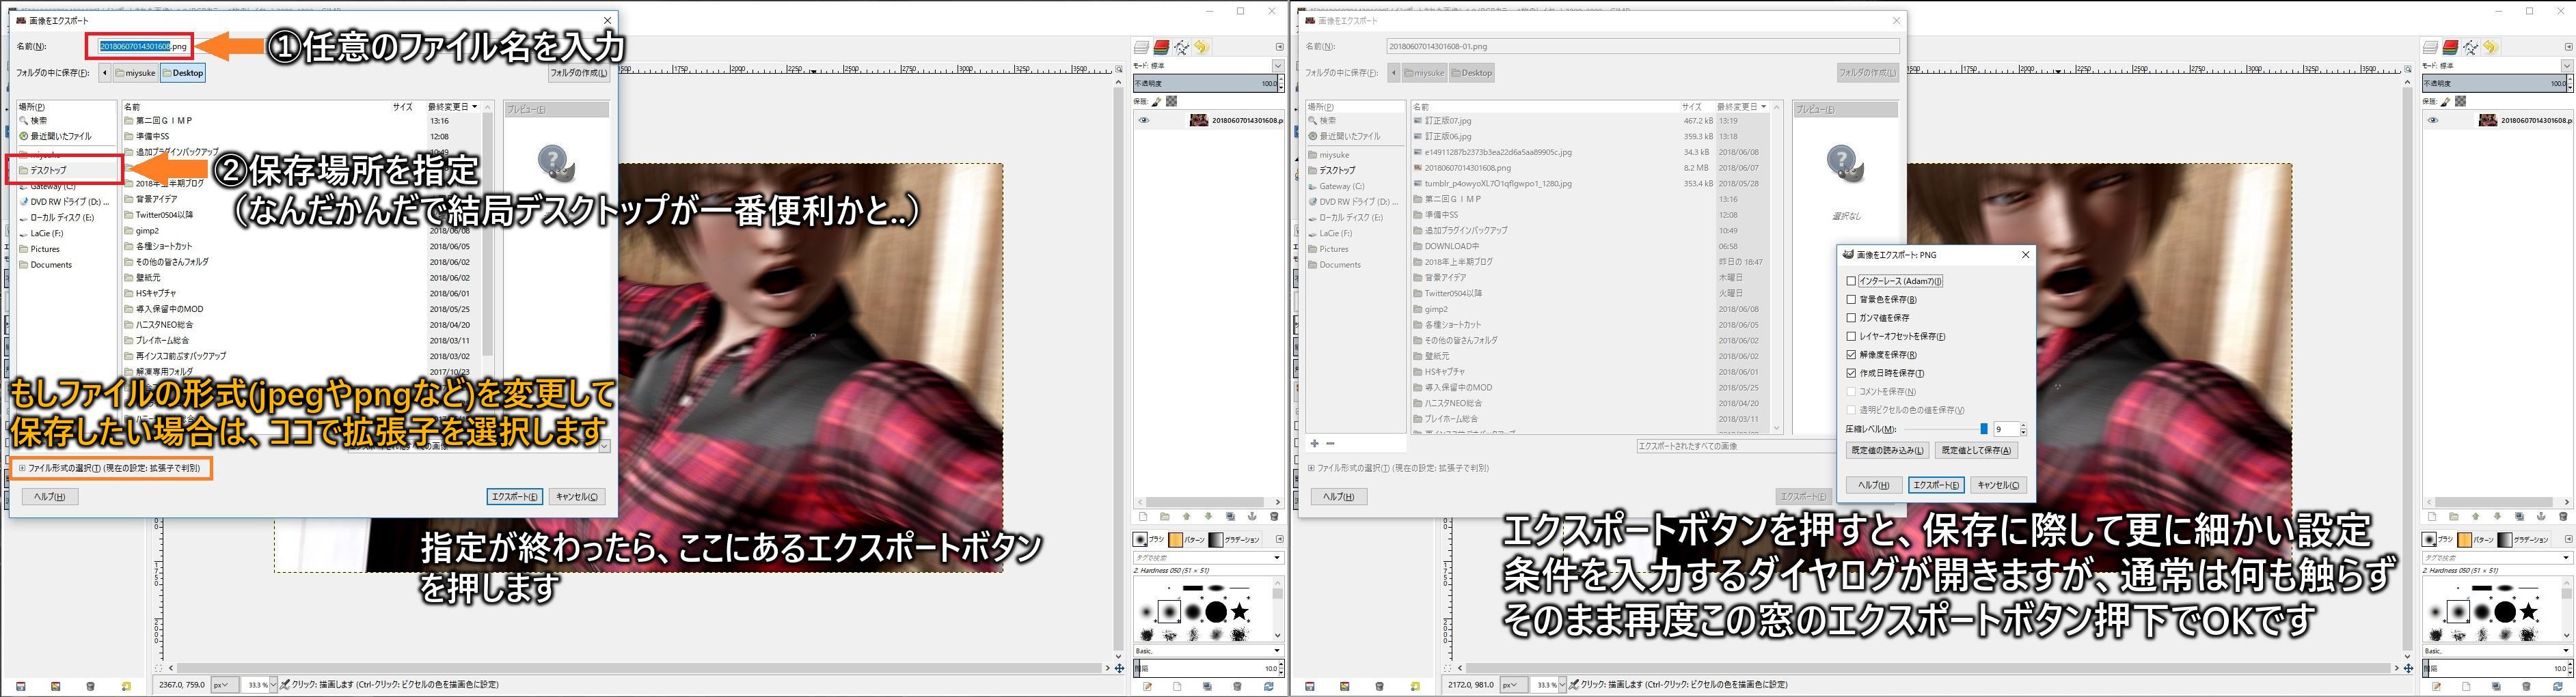Raise layer icon in left GIMP window

(x=1186, y=516)
